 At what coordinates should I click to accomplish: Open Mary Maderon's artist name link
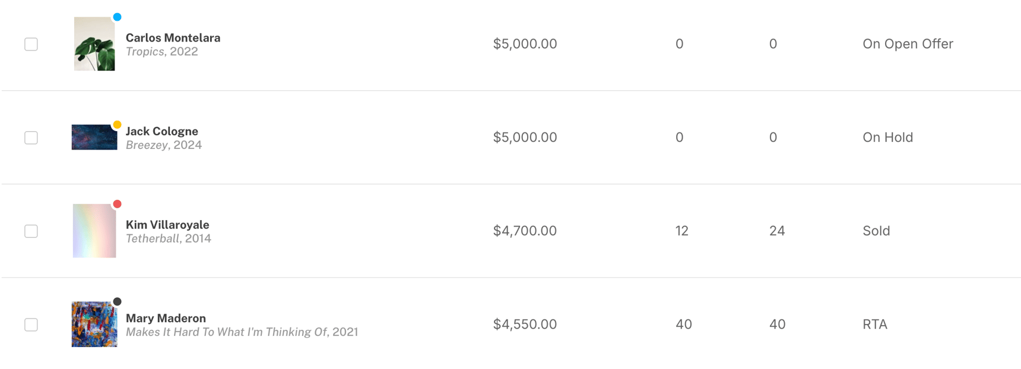pyautogui.click(x=166, y=318)
